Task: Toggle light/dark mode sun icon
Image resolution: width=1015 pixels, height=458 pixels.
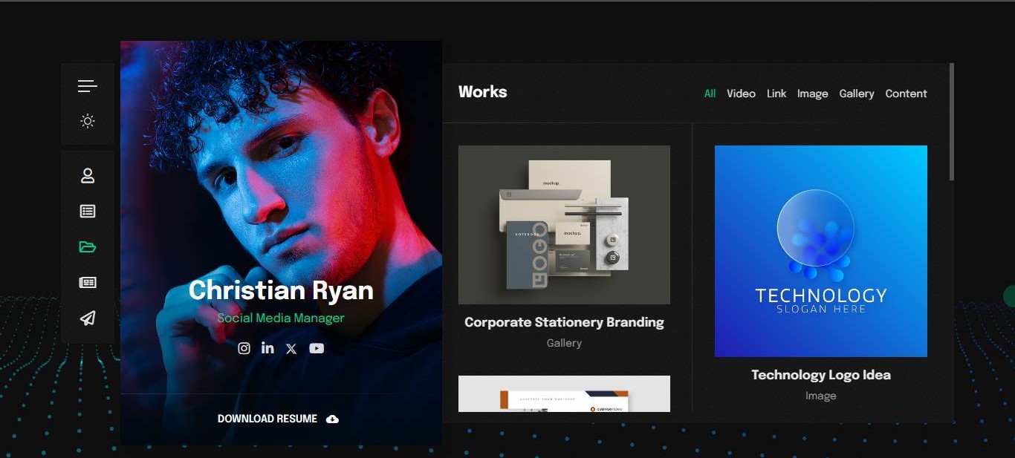Action: pyautogui.click(x=88, y=121)
